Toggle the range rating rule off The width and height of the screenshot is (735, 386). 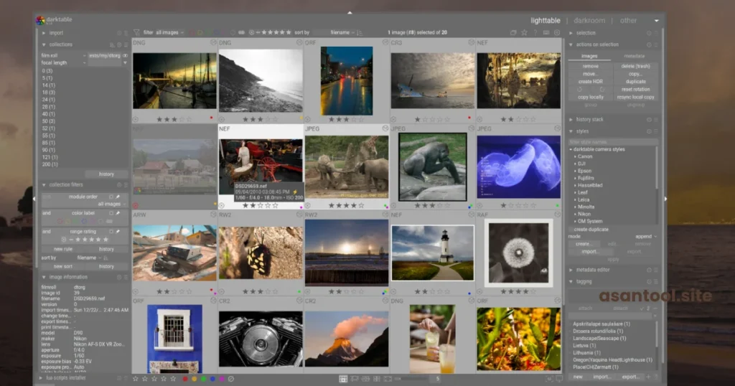[x=111, y=232]
